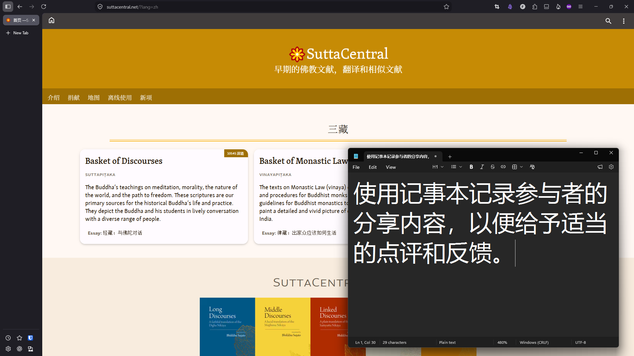
Task: Click the SuttaCentral logo title
Action: pos(338,54)
